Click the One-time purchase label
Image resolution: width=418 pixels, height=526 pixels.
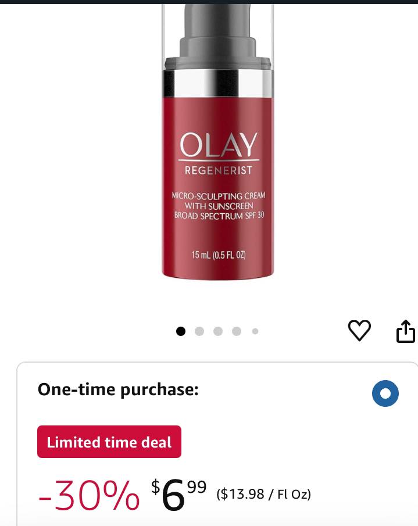click(x=118, y=389)
